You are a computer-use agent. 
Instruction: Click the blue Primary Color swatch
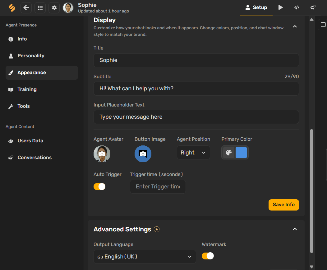[241, 153]
